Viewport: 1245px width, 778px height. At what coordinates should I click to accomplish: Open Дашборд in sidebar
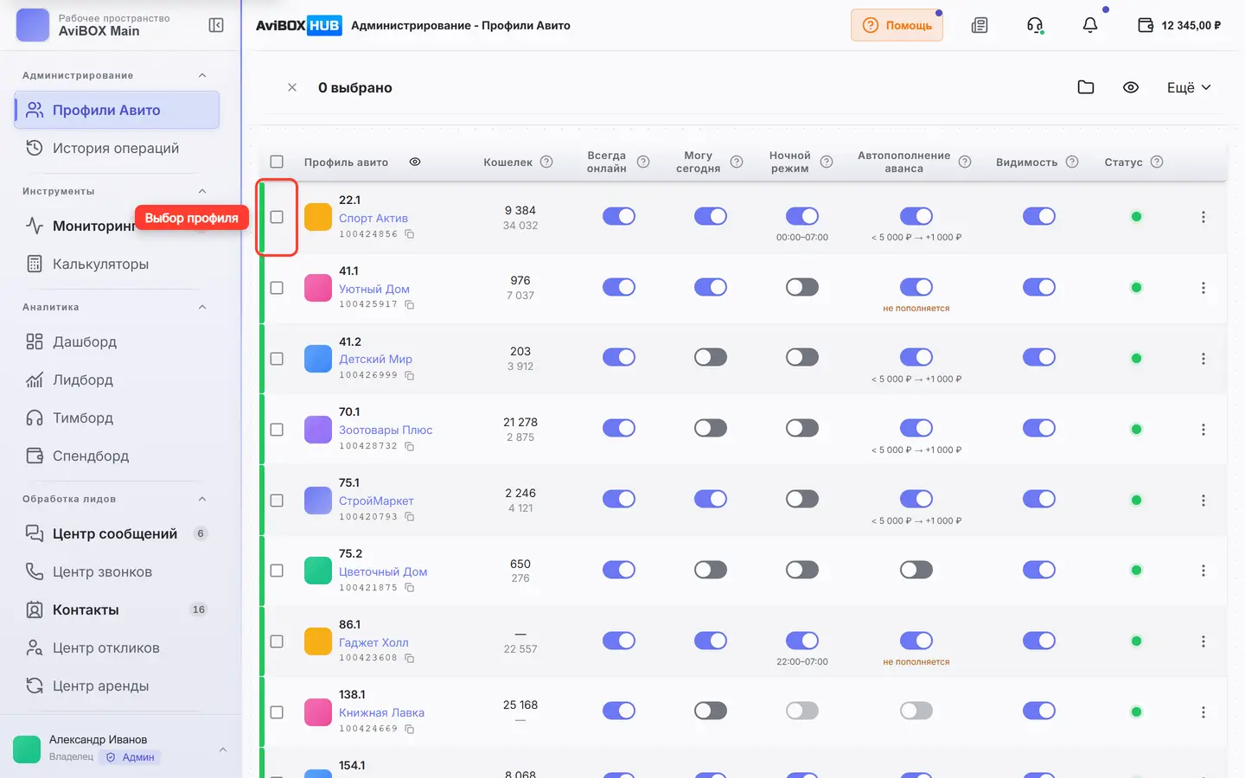(117, 341)
